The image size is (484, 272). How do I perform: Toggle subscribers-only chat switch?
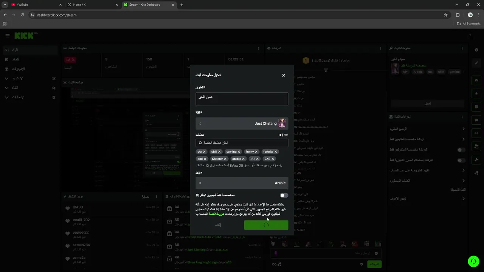[x=461, y=150]
